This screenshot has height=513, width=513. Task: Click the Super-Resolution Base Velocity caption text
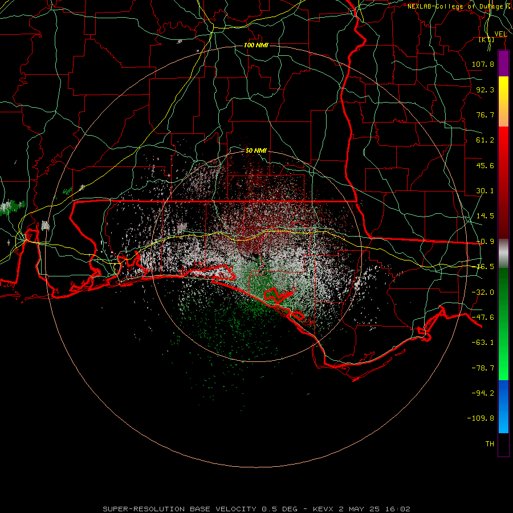tap(256, 509)
